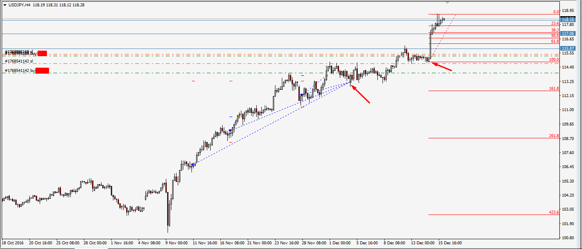Click the 106.45 price scale value
Screen dimensions: 582x249
point(568,167)
